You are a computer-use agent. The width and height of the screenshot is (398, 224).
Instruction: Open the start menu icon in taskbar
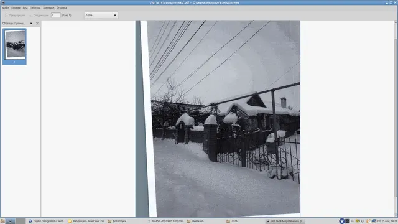(x=2, y=222)
